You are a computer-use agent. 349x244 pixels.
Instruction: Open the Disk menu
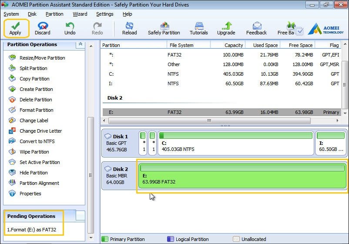[32, 14]
